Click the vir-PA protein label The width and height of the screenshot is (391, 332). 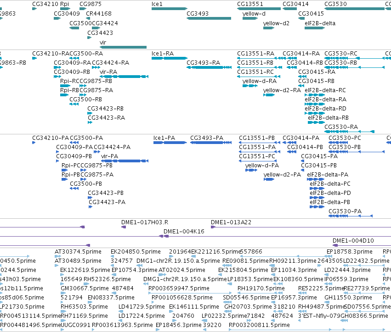[109, 156]
